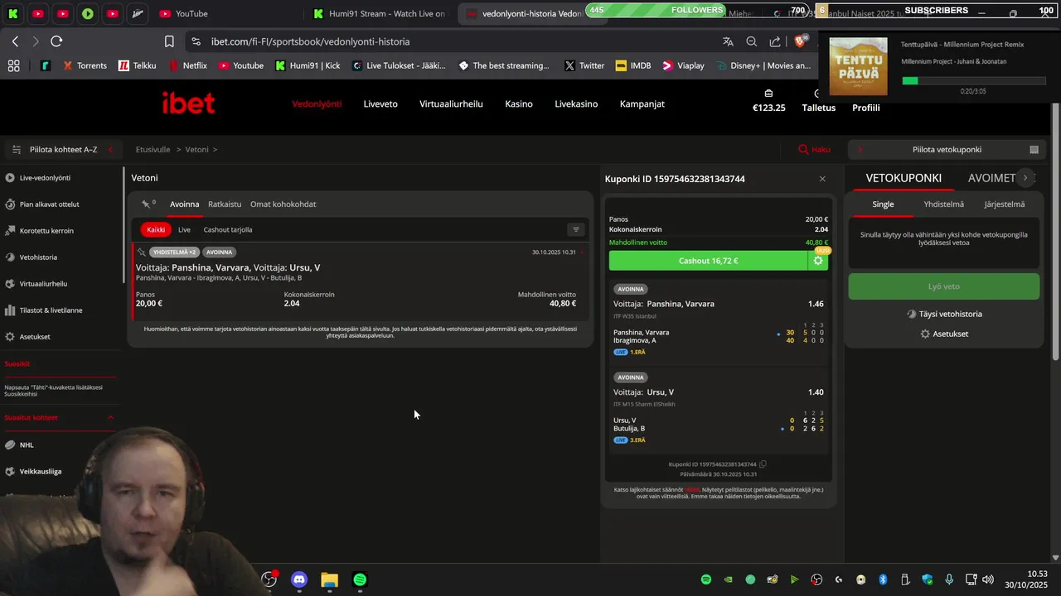
Task: Open the translate page icon
Action: tap(728, 41)
